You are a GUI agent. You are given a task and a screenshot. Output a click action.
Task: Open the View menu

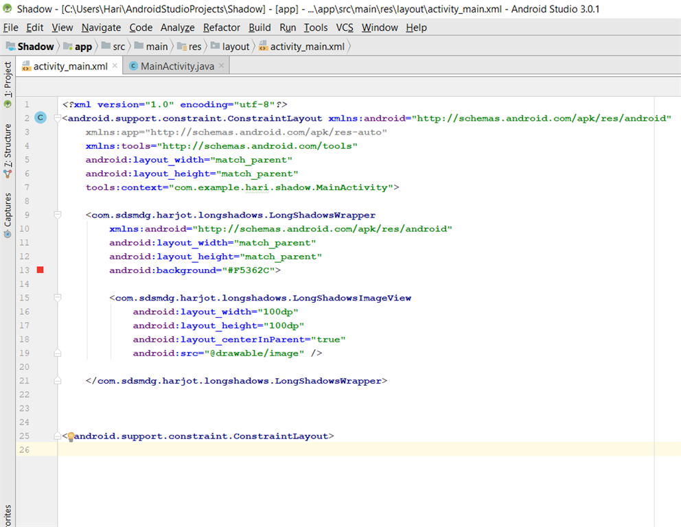pyautogui.click(x=62, y=27)
